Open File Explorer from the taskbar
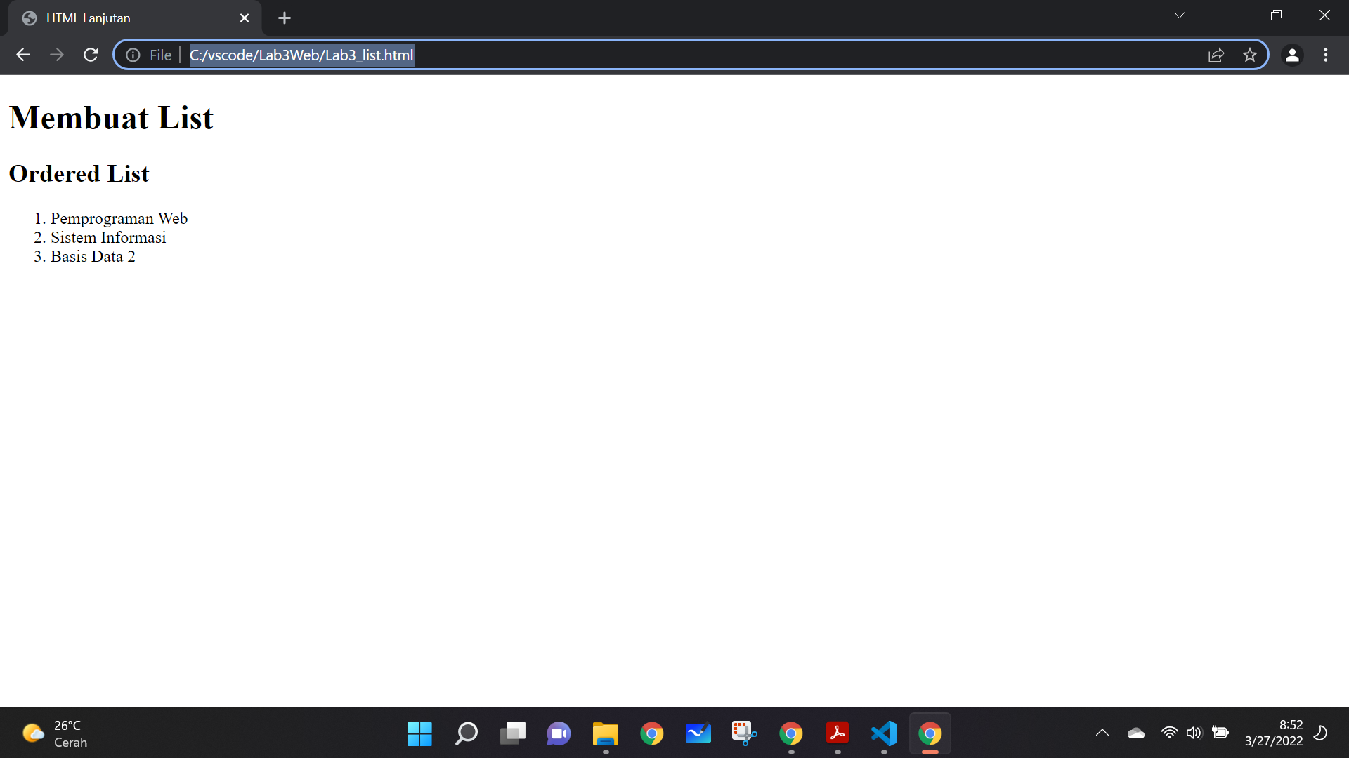Screen dimensions: 1349x758 tap(605, 733)
